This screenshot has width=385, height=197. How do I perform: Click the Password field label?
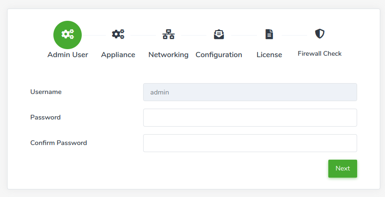pos(45,118)
